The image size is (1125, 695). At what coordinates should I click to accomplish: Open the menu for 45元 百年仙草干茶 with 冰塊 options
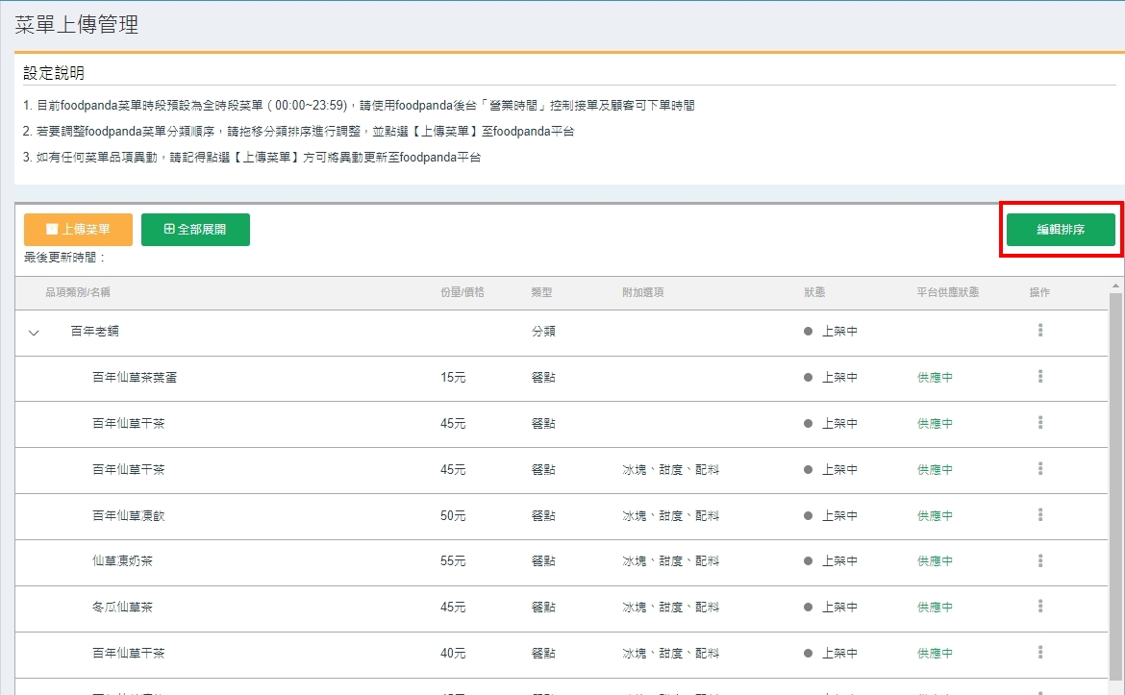click(x=1040, y=469)
